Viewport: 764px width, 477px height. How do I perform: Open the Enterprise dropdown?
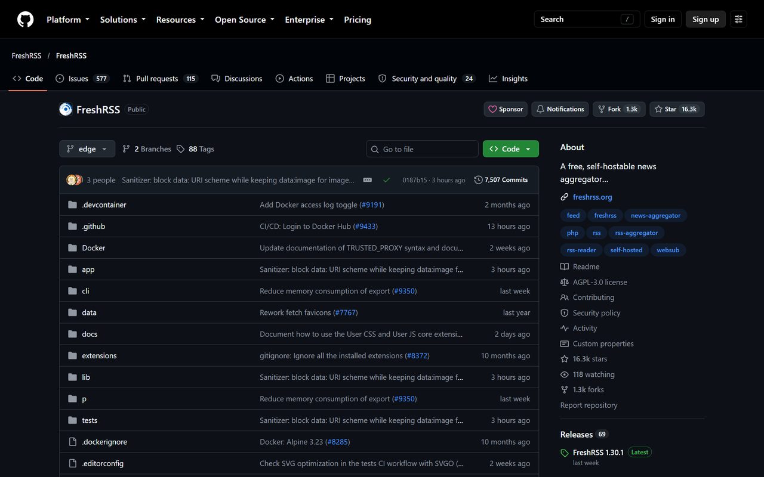tap(309, 19)
